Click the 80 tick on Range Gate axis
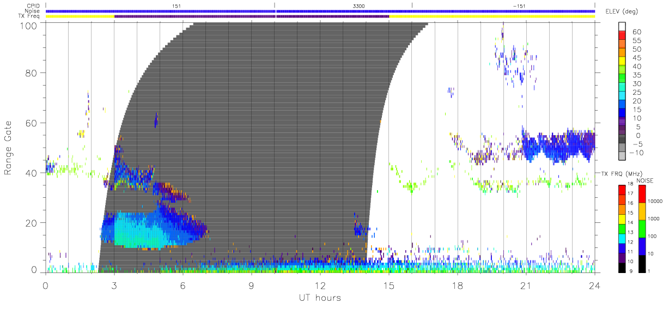Screen dimensions: 669x309 32,73
